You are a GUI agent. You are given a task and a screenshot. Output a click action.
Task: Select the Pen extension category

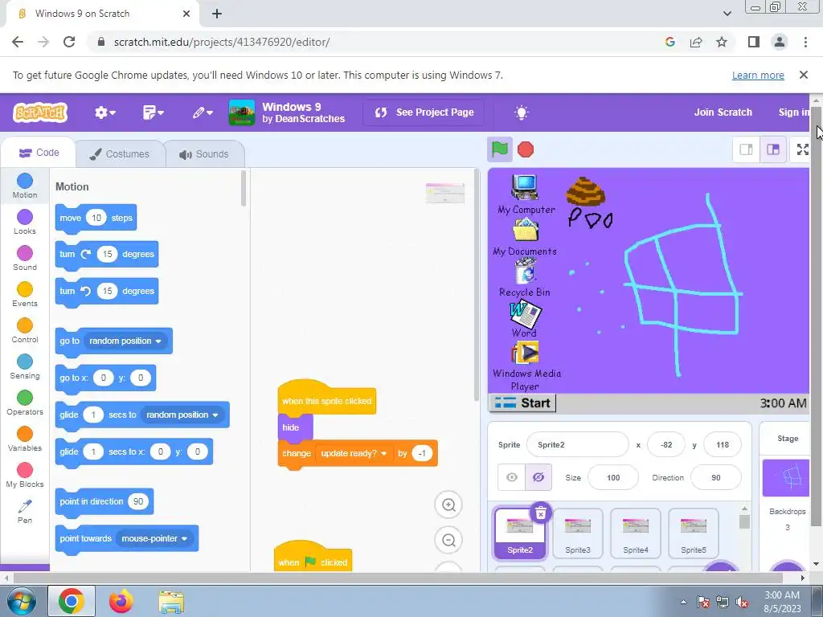click(25, 512)
